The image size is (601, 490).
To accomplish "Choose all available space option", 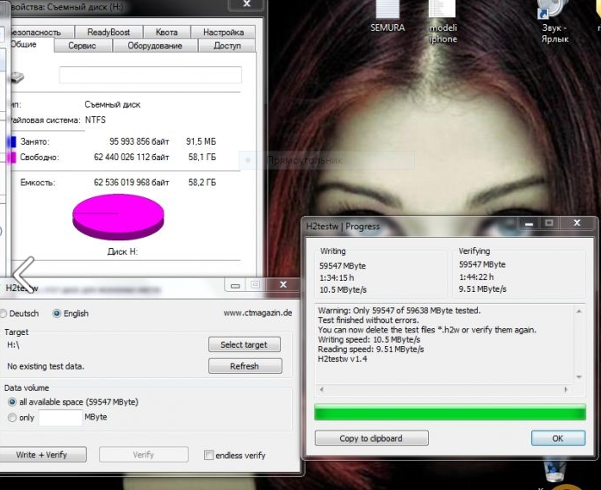I will point(73,402).
